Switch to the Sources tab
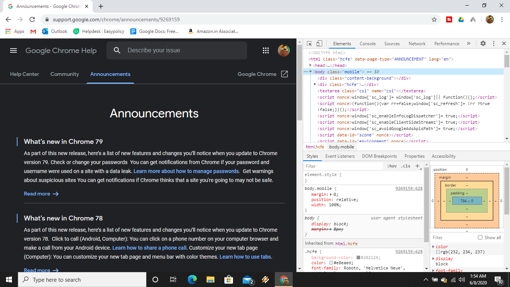 pyautogui.click(x=392, y=44)
